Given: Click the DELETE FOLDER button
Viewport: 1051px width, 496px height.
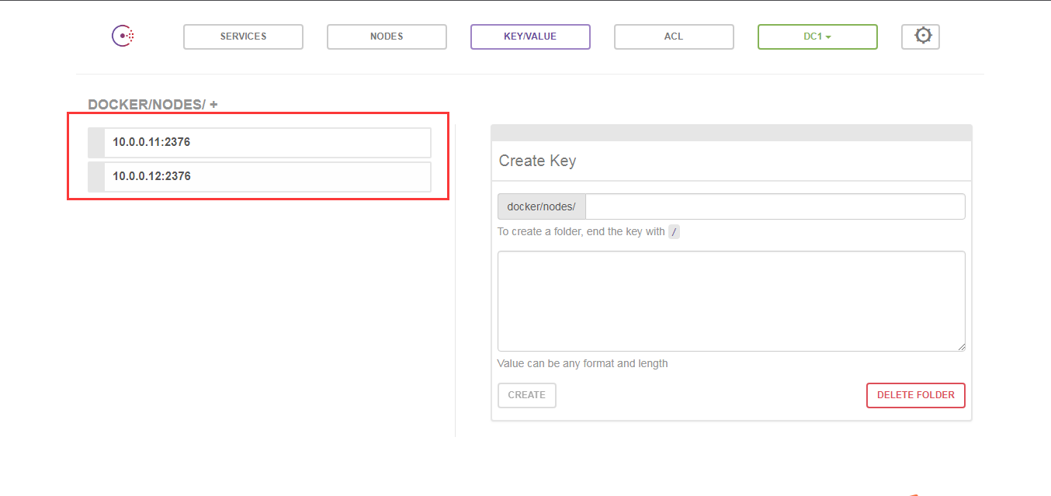Looking at the screenshot, I should pos(916,395).
